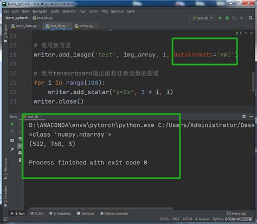Open the test_tb run configuration dropdown

[202, 18]
